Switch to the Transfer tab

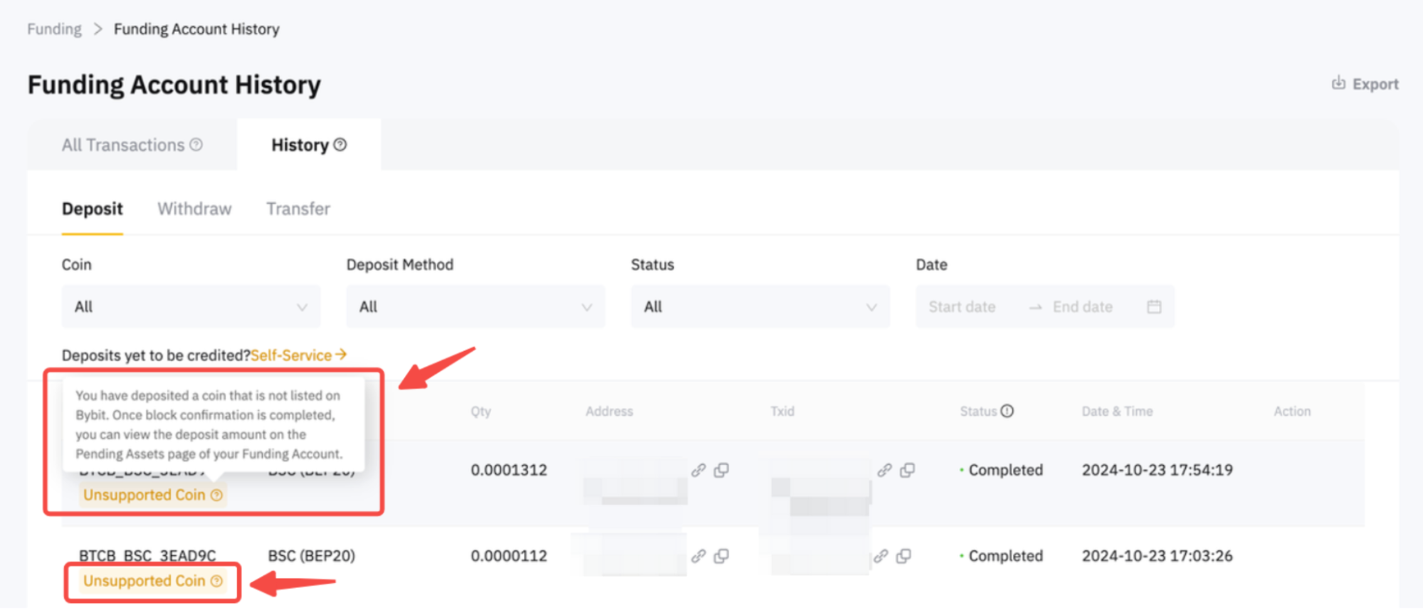[298, 209]
